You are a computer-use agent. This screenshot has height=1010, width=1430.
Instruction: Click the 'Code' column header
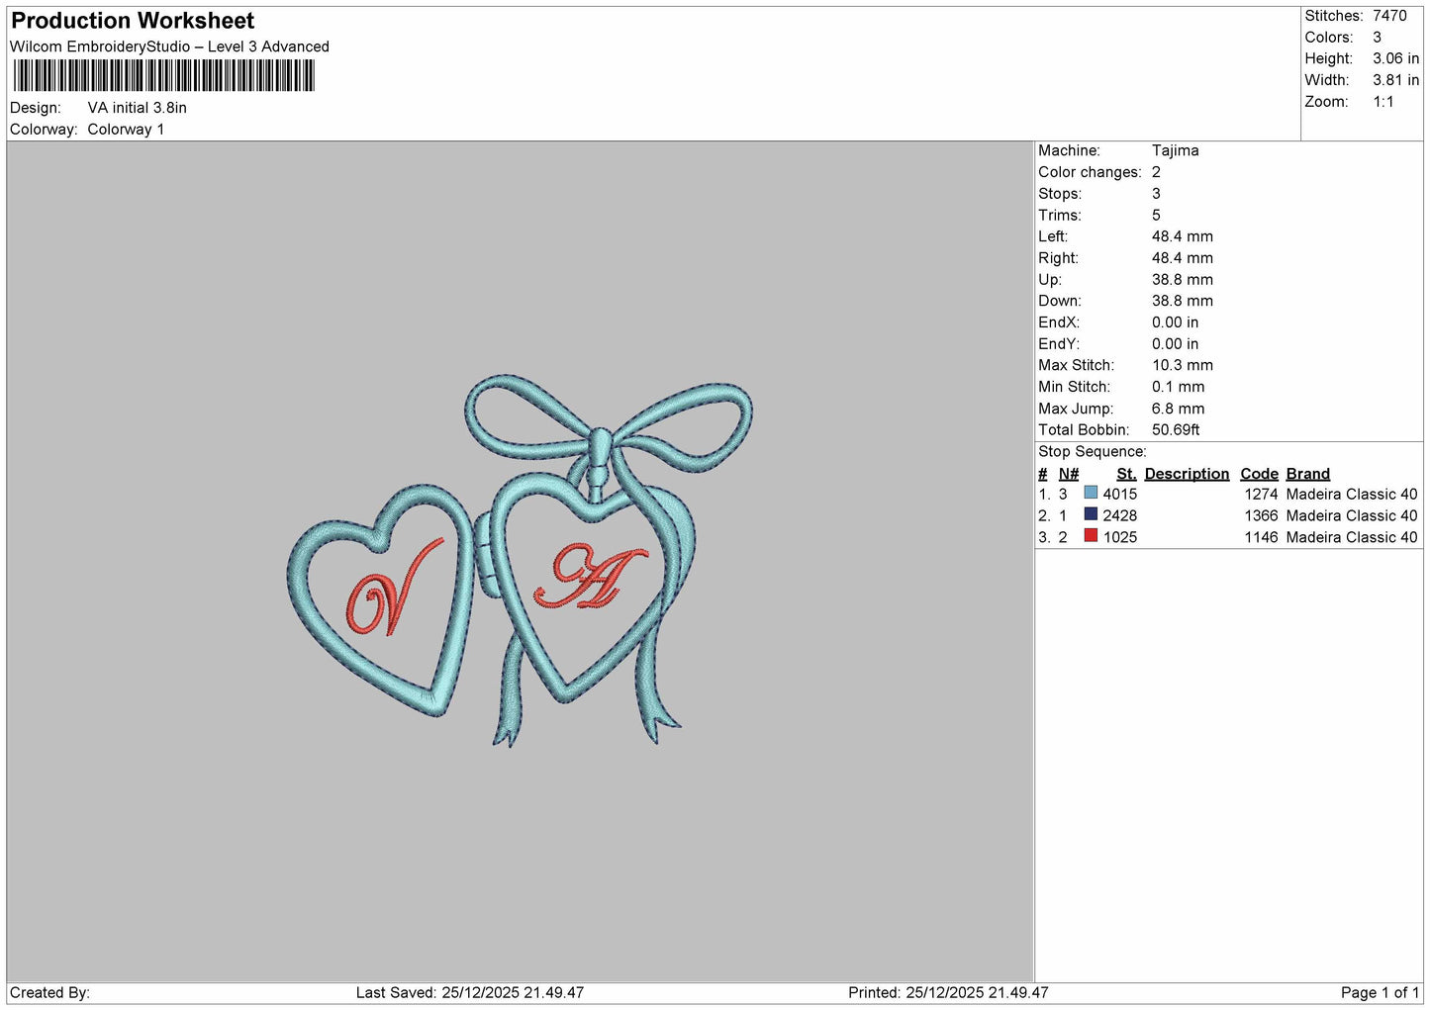(1259, 474)
